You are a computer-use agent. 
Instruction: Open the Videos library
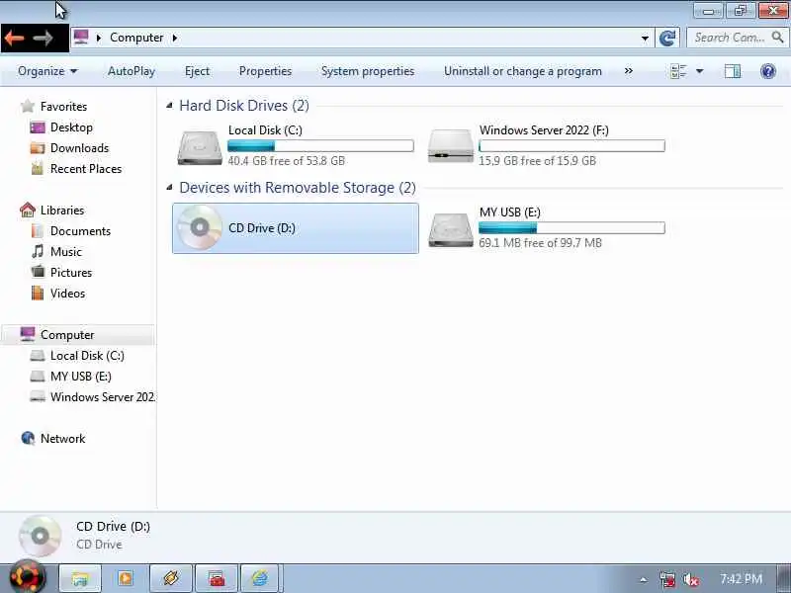(67, 293)
